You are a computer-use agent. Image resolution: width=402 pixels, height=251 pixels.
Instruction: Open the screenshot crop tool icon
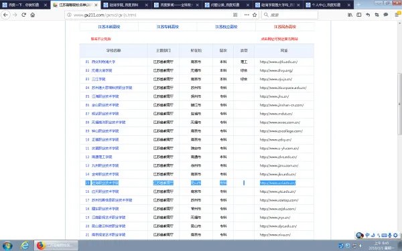coord(377,15)
